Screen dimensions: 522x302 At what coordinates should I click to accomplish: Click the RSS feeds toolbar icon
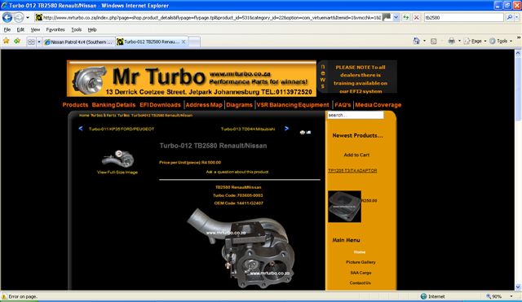[433, 42]
